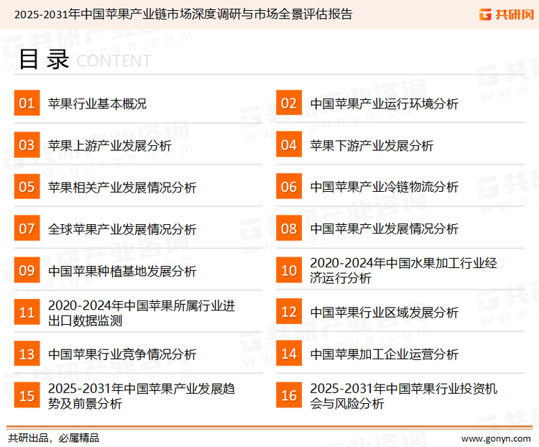Screen dimensions: 539x447
Task: Select the orange 07 chapter number box
Action: coord(27,229)
